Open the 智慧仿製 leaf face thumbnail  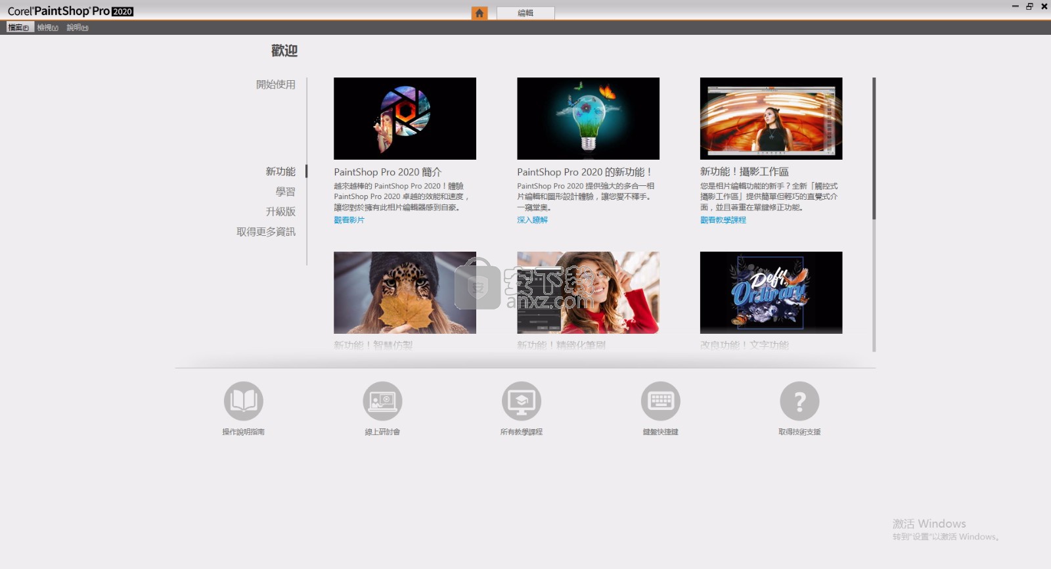pos(405,292)
